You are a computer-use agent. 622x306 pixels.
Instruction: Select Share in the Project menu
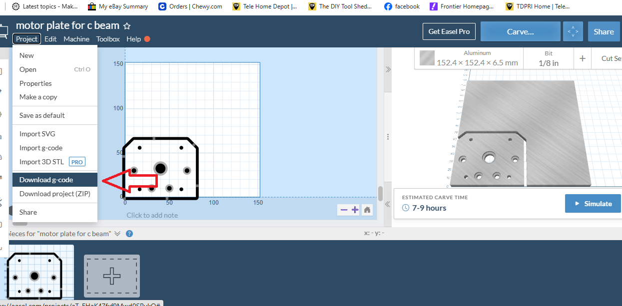click(x=55, y=212)
